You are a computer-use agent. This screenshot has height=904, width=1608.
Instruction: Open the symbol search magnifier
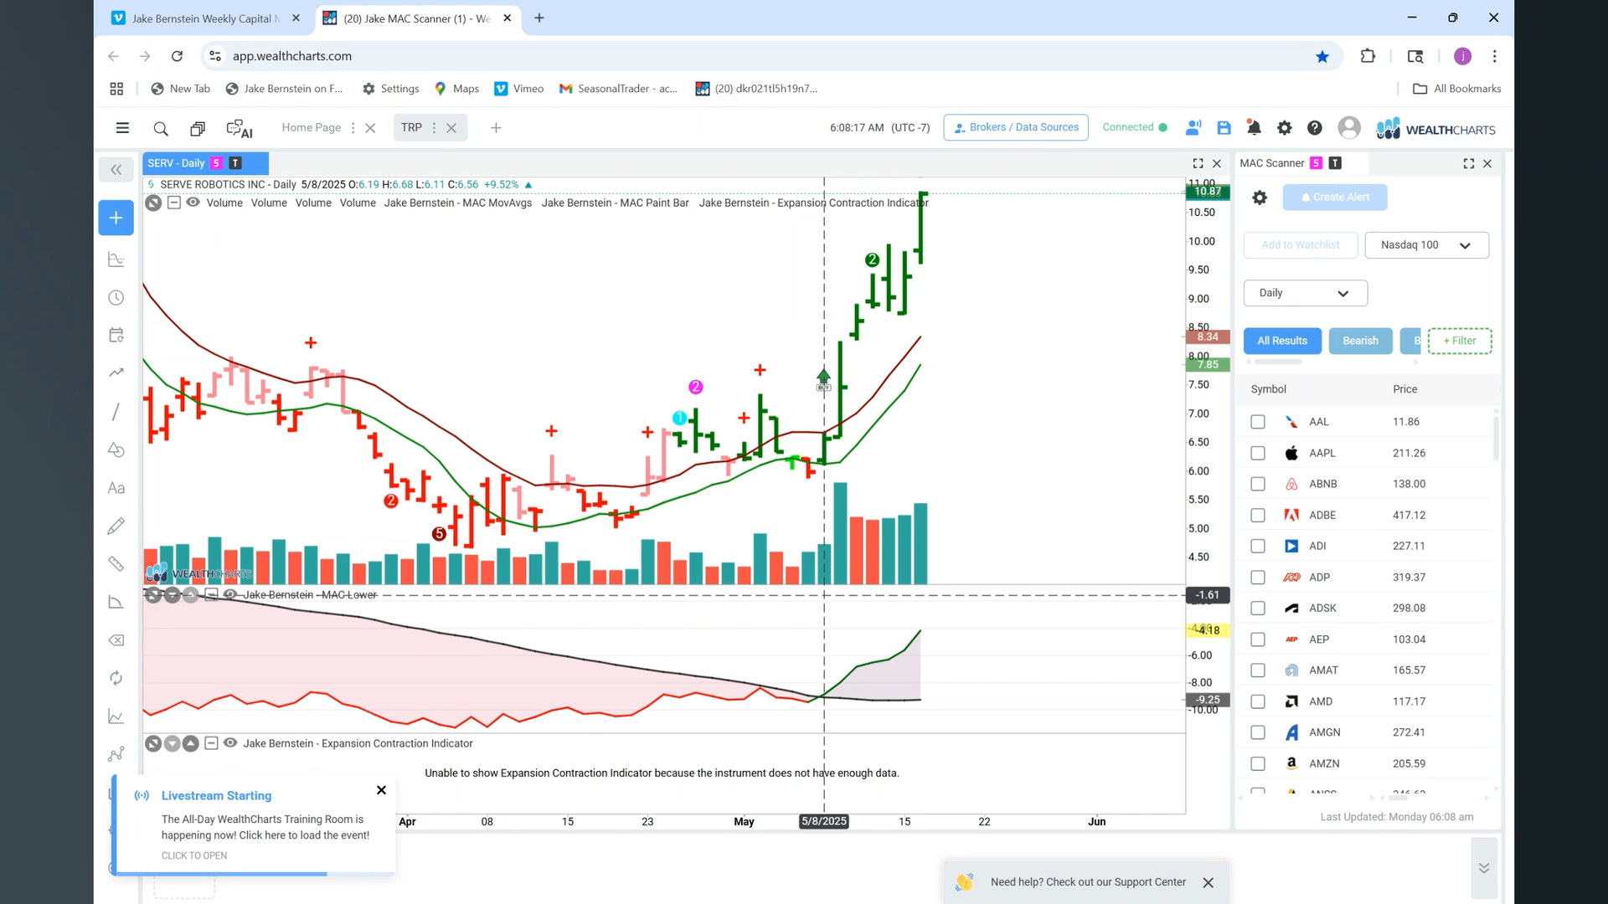[x=161, y=128]
